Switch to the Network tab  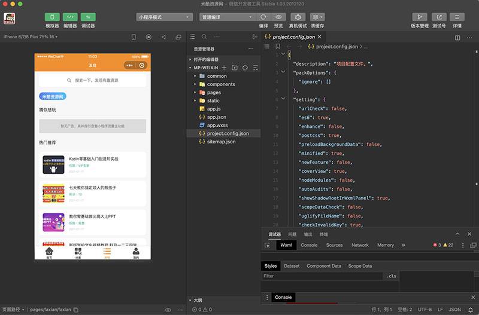click(x=360, y=245)
